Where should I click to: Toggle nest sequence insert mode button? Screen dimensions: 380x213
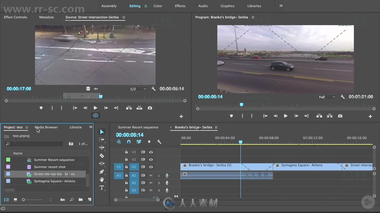[119, 142]
